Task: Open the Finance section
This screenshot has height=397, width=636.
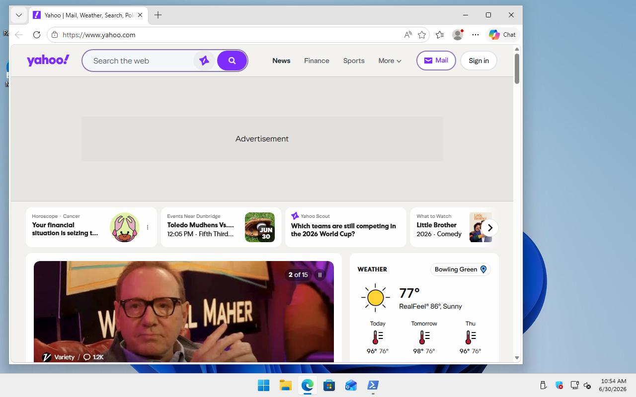Action: point(317,61)
